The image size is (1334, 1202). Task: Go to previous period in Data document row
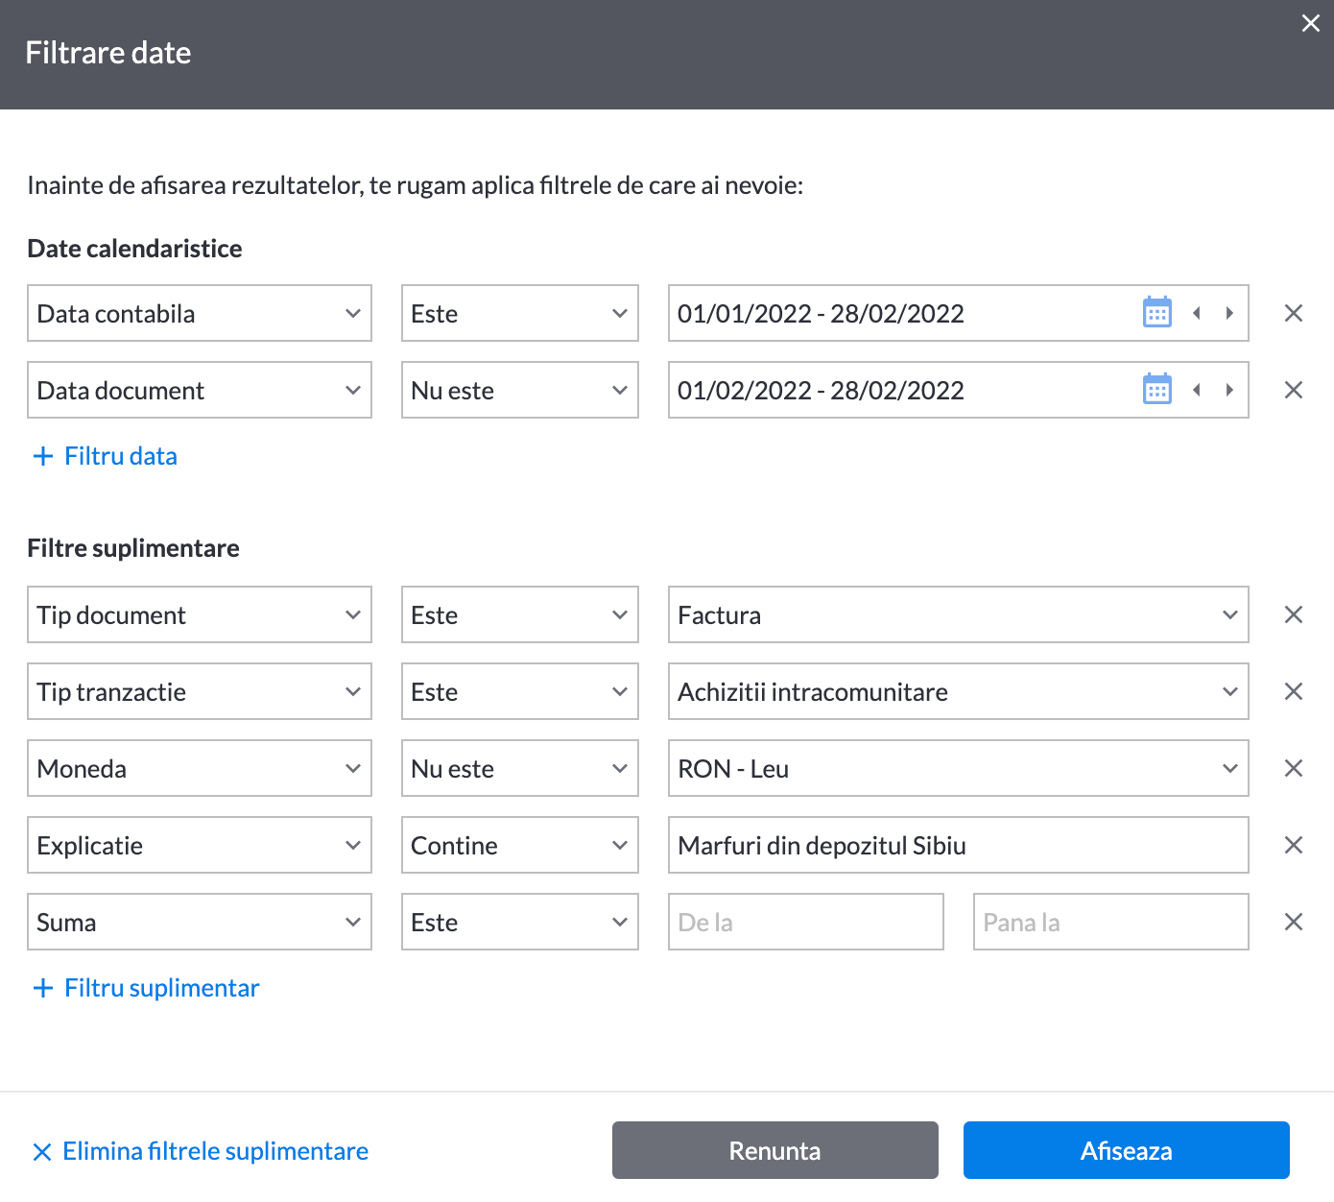click(1197, 390)
